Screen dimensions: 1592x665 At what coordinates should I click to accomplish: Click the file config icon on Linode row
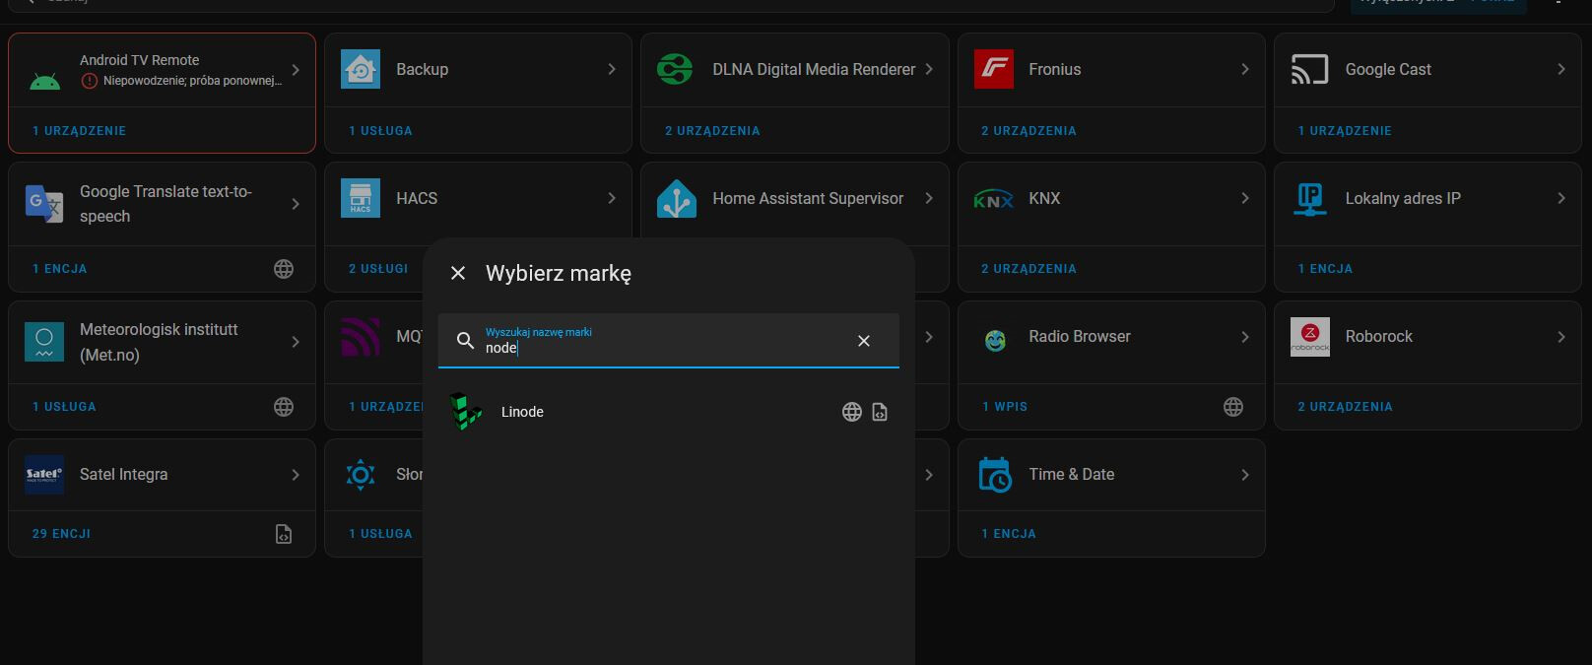[880, 412]
